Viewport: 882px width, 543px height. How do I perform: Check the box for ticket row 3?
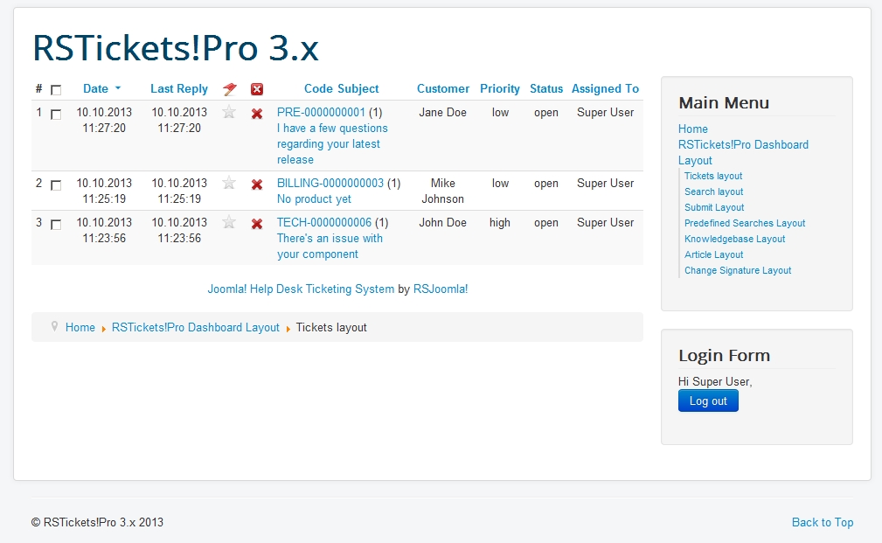pyautogui.click(x=56, y=225)
